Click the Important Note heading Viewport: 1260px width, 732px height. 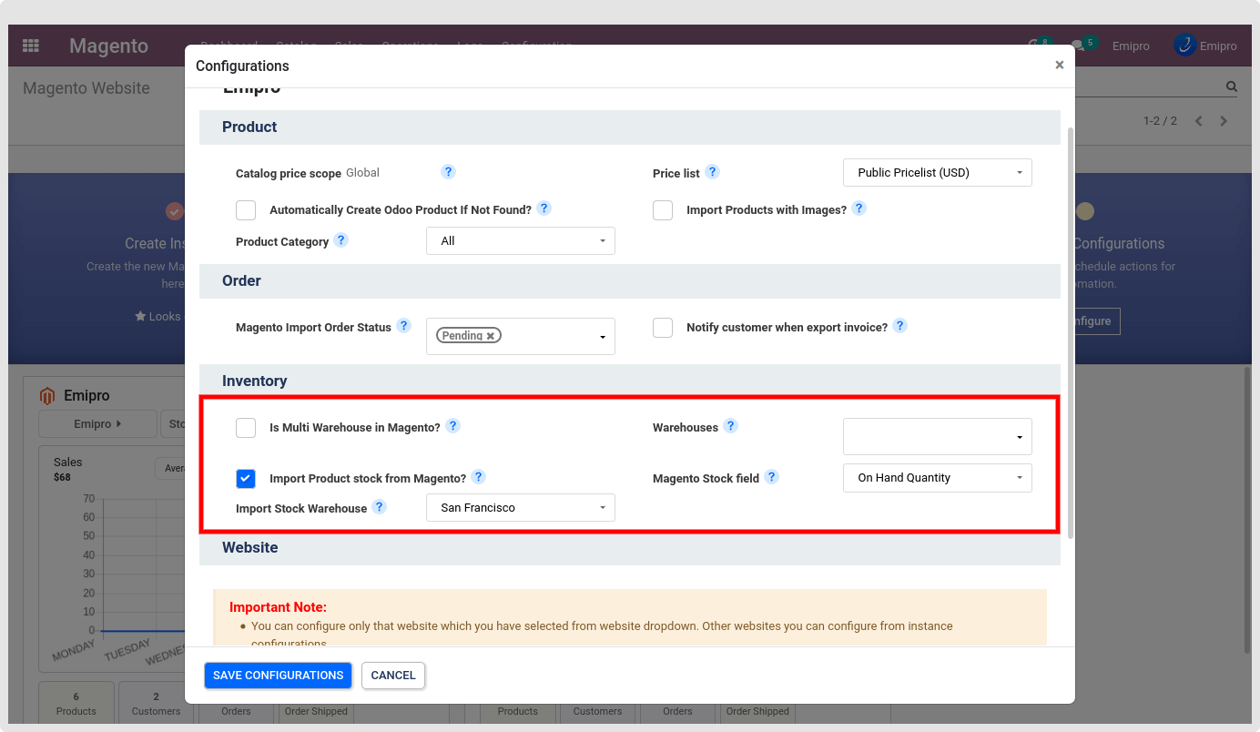pyautogui.click(x=278, y=607)
